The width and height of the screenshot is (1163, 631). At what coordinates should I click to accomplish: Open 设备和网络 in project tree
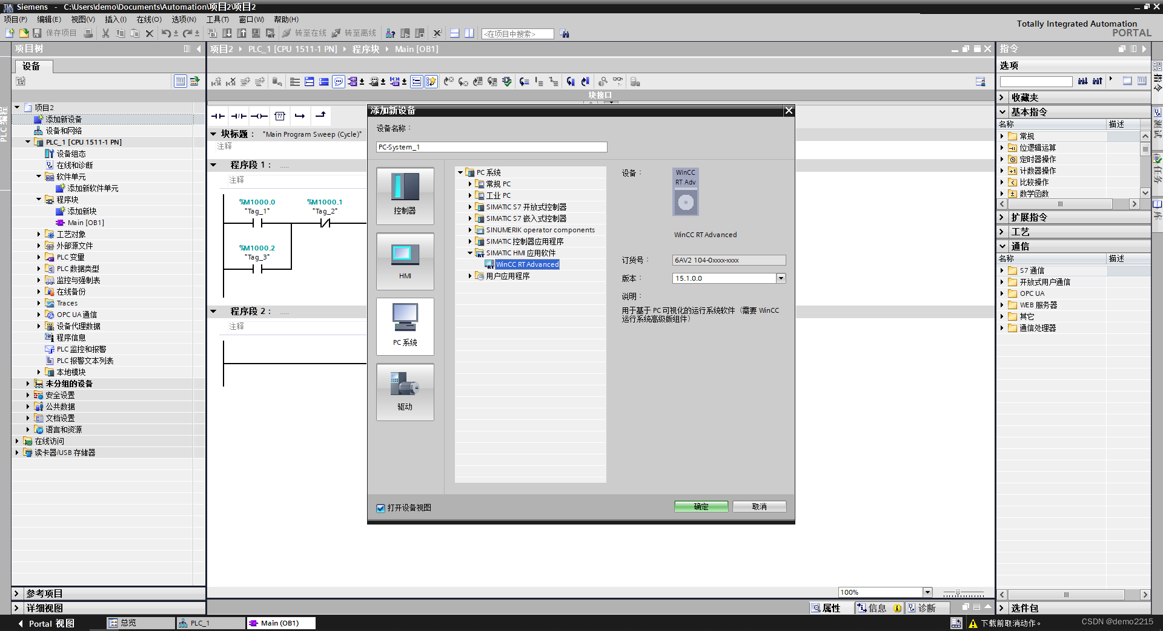point(64,131)
